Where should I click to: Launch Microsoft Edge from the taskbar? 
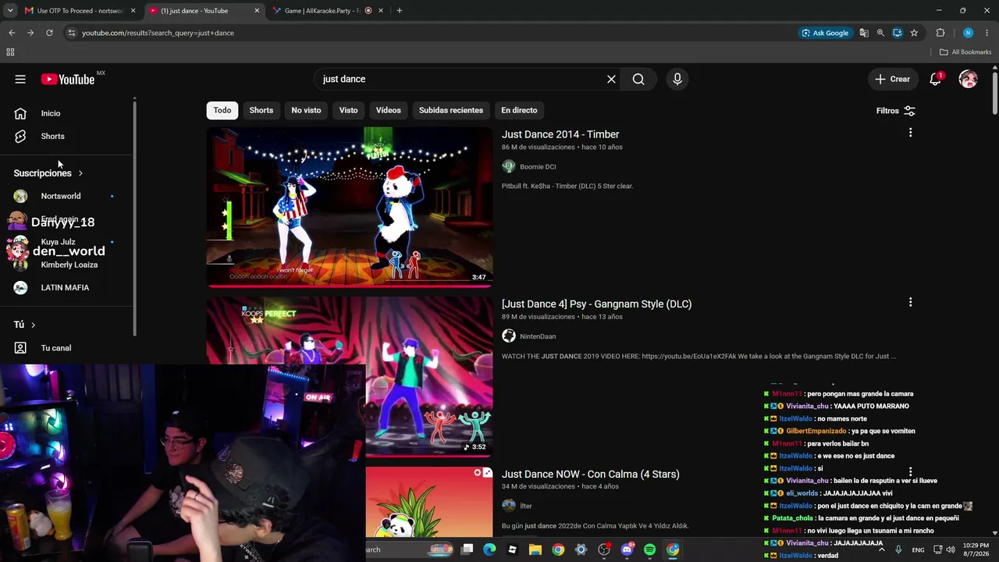pos(489,550)
